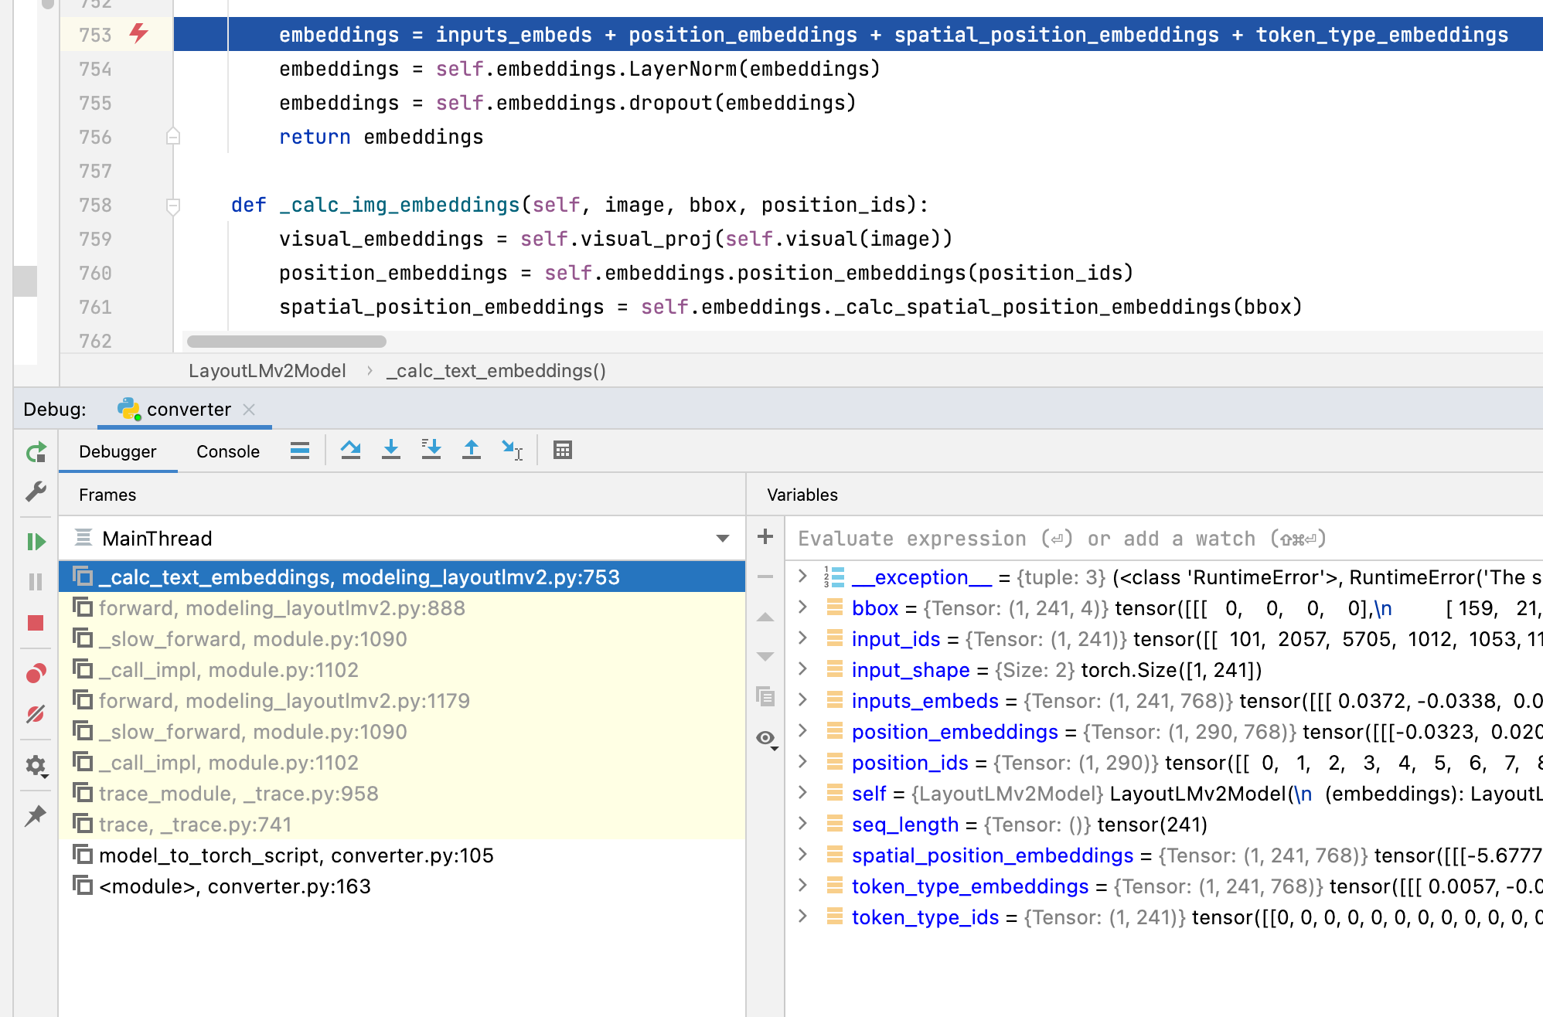
Task: Expand the __exception__ variable entry
Action: click(x=802, y=577)
